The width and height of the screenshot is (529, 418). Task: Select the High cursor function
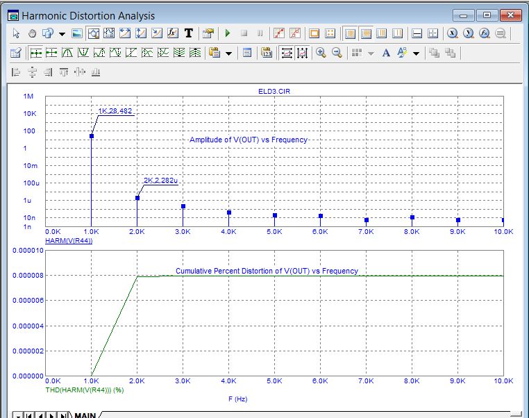[99, 53]
